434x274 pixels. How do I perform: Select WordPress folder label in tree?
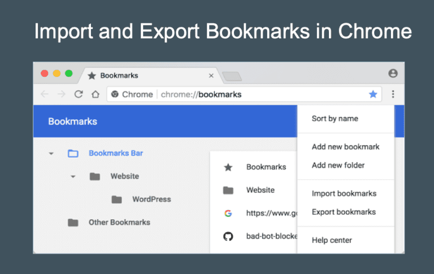click(x=151, y=199)
